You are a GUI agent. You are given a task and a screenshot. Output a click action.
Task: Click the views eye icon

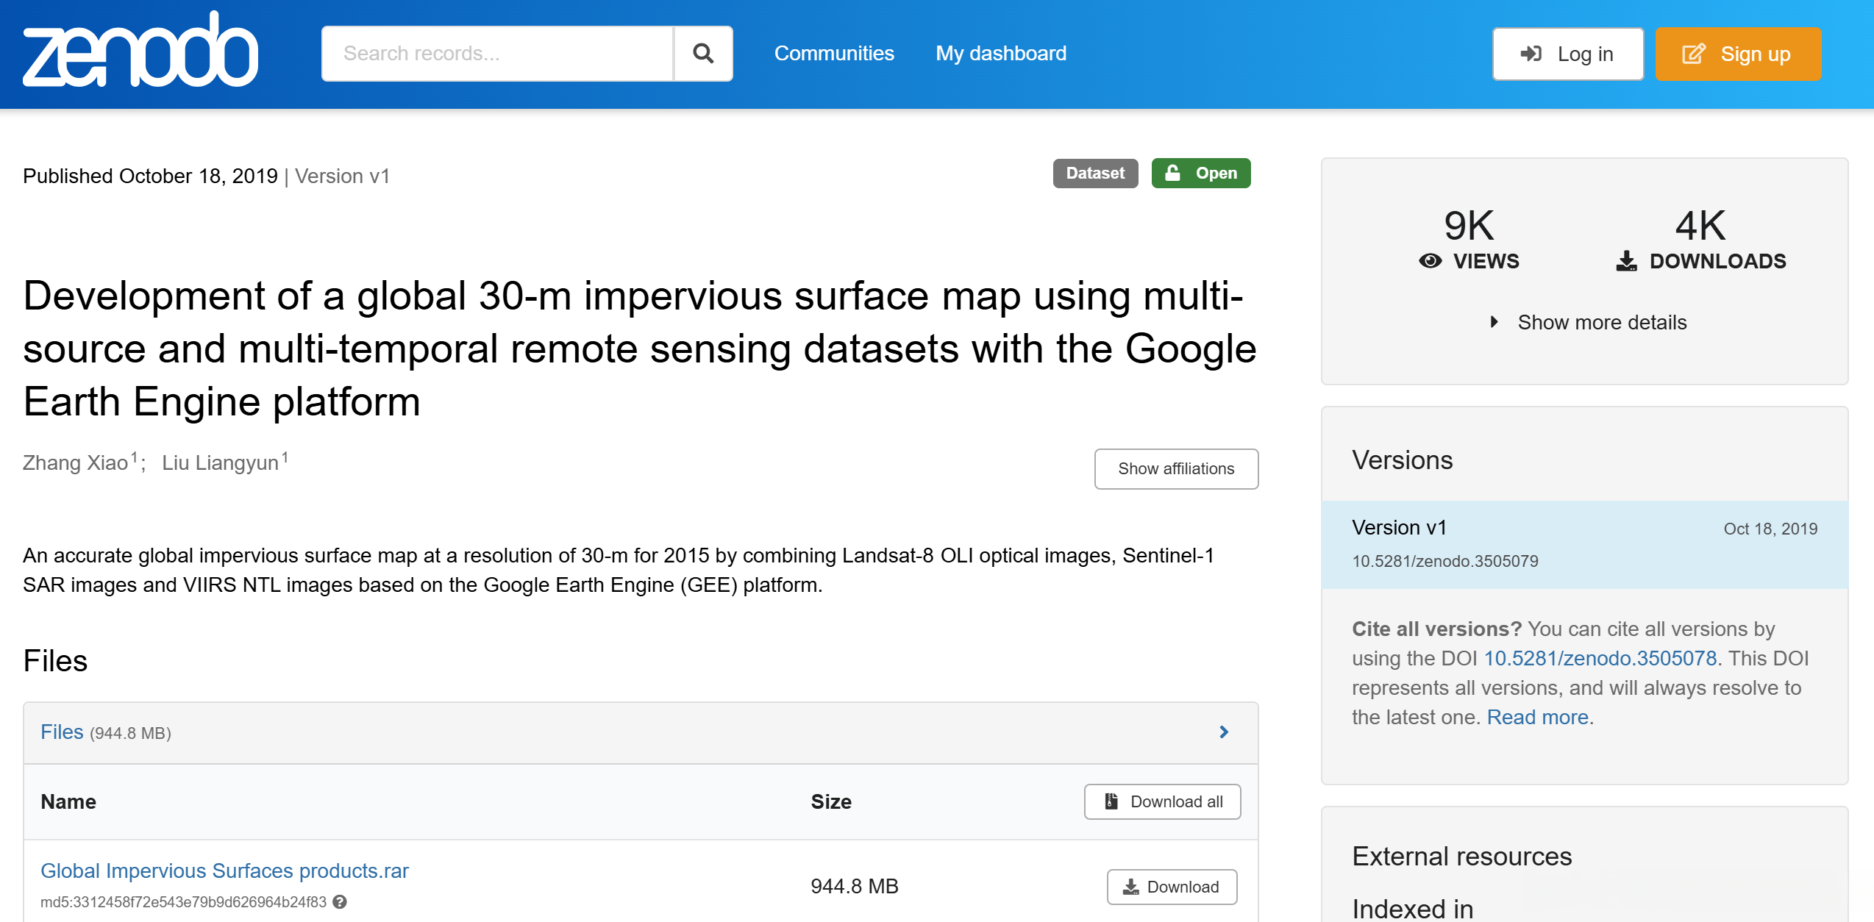[x=1430, y=261]
